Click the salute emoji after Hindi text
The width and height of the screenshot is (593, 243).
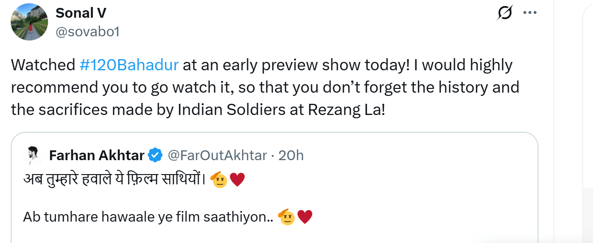point(219,179)
